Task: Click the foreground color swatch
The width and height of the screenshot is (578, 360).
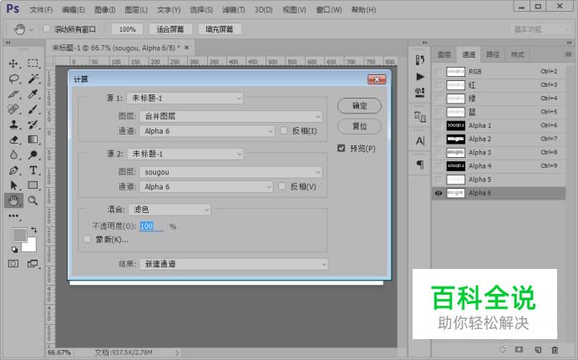Action: [18, 235]
